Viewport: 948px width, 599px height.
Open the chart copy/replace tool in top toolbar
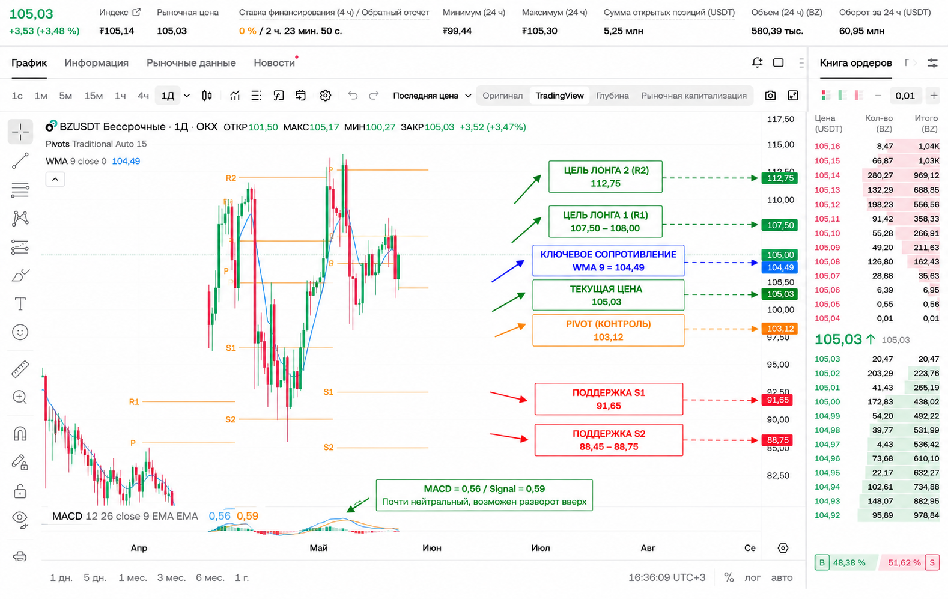301,96
